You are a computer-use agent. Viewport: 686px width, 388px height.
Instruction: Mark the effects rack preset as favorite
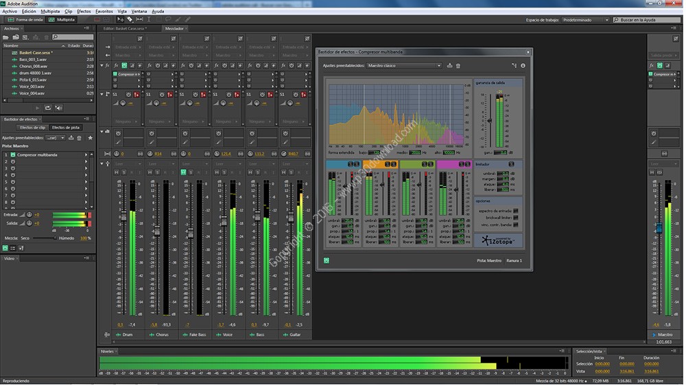[x=90, y=138]
